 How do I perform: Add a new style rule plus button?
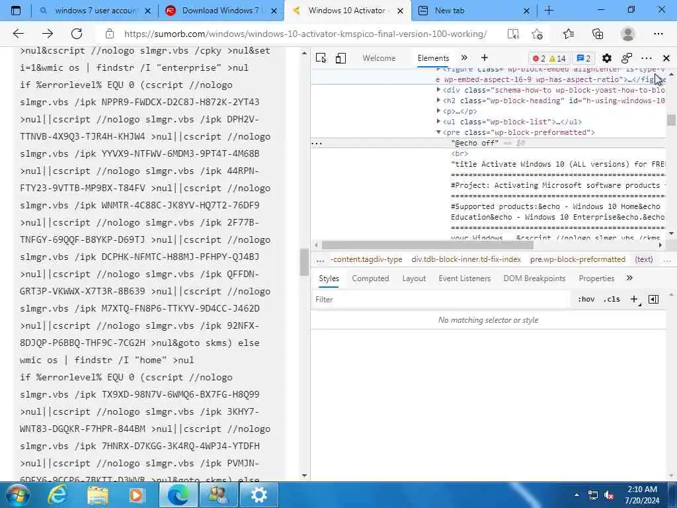(634, 300)
